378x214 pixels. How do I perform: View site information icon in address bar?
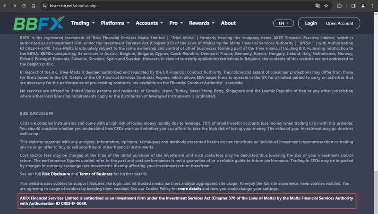[x=44, y=6]
